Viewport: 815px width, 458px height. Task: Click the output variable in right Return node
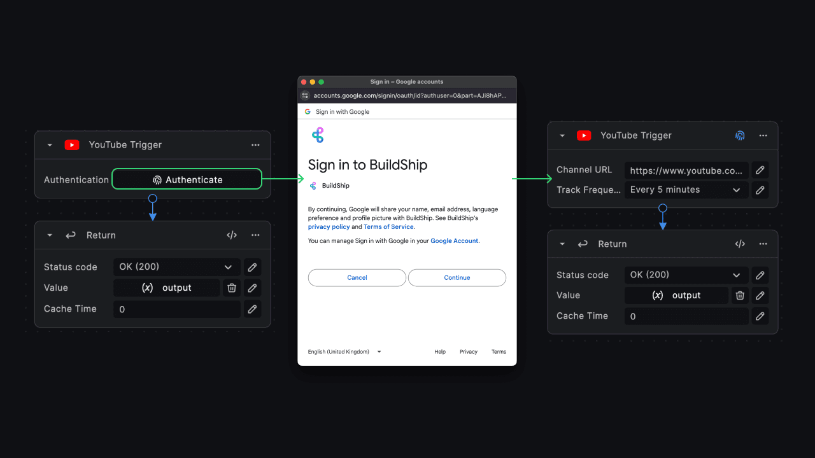676,295
